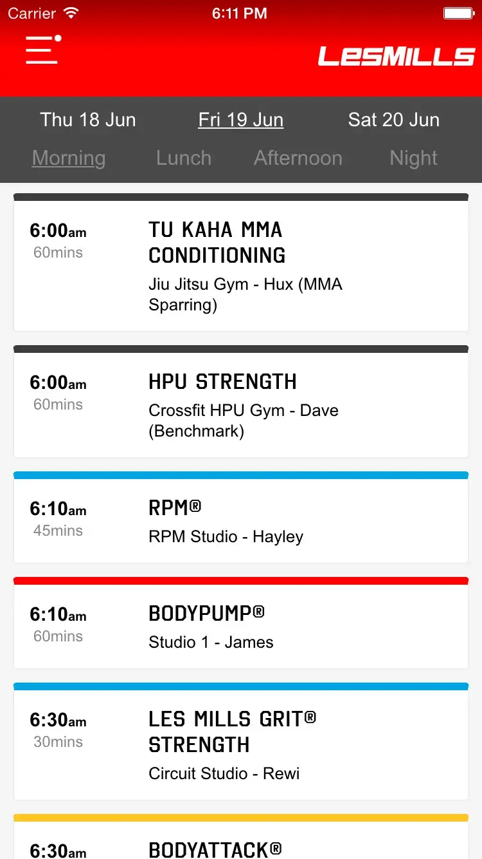Tap the battery status icon

459,14
